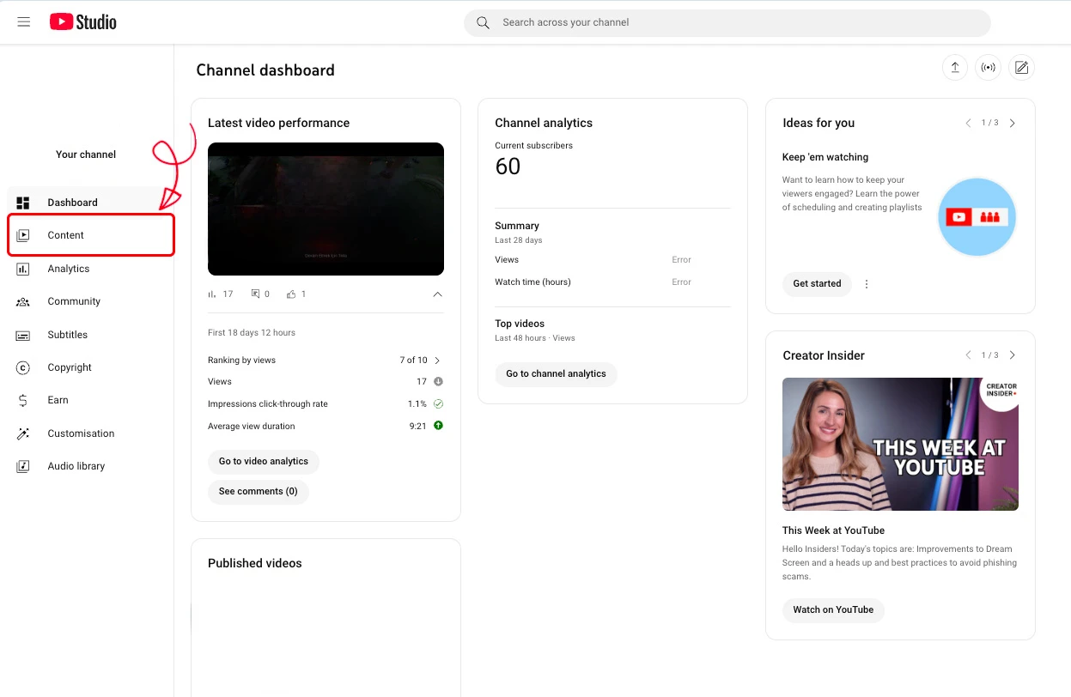1071x697 pixels.
Task: Click the Copyright C icon
Action: coord(23,367)
